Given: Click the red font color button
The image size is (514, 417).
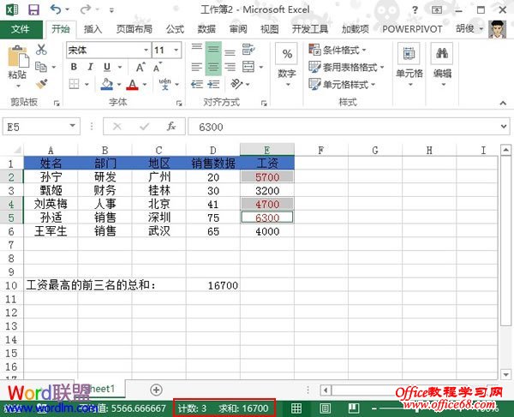Looking at the screenshot, I should click(x=132, y=85).
